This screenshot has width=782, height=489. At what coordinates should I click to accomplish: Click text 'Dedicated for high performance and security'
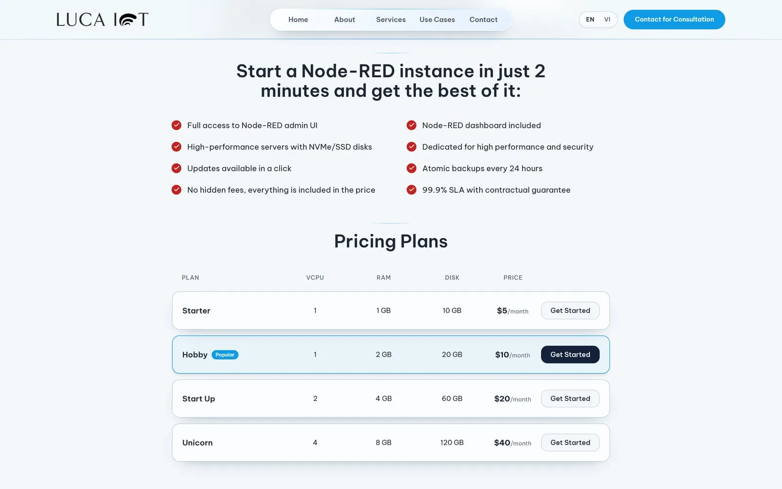tap(508, 147)
